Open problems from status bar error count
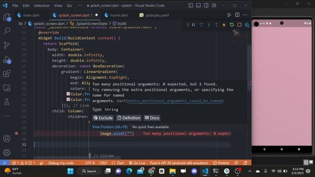The width and height of the screenshot is (315, 177). click(x=23, y=163)
